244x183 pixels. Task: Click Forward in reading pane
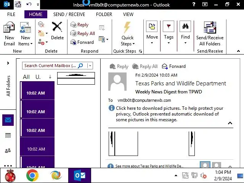[174, 66]
